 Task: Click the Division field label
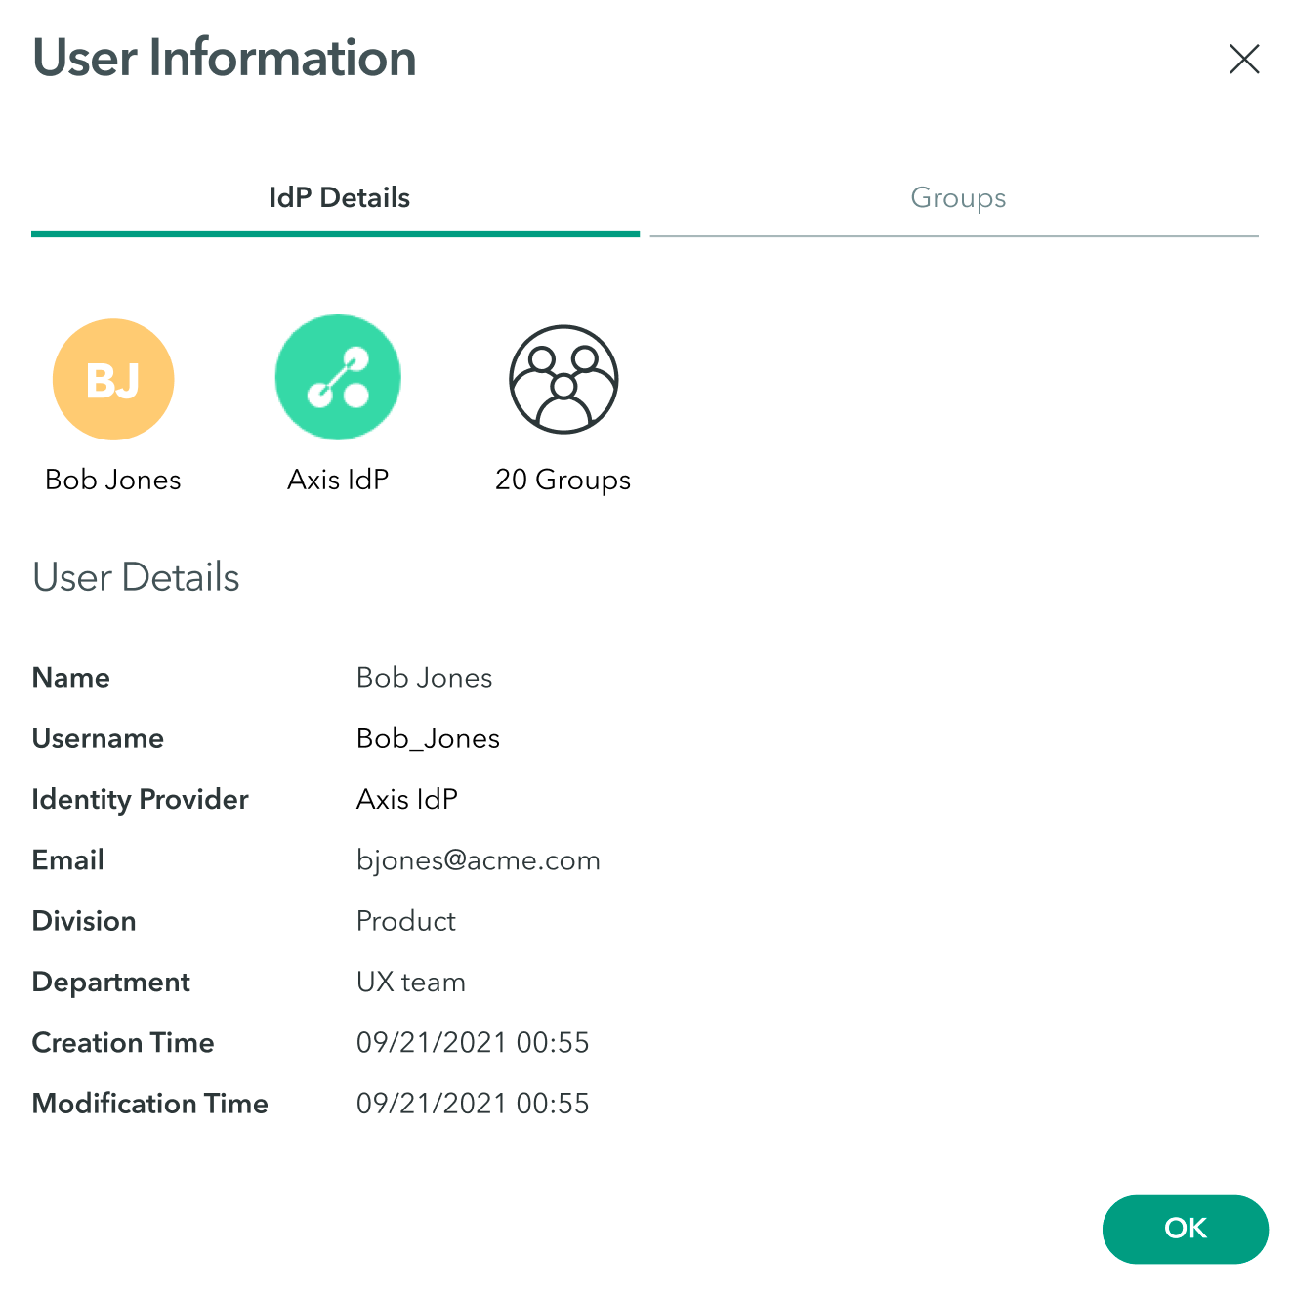point(84,921)
